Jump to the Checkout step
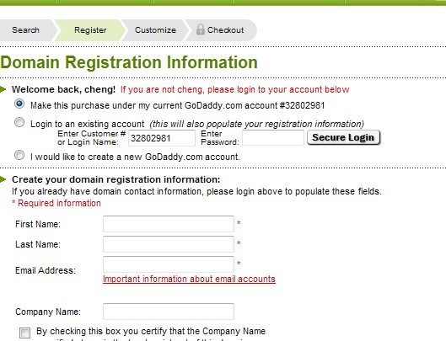This screenshot has height=341, width=446. 221,30
